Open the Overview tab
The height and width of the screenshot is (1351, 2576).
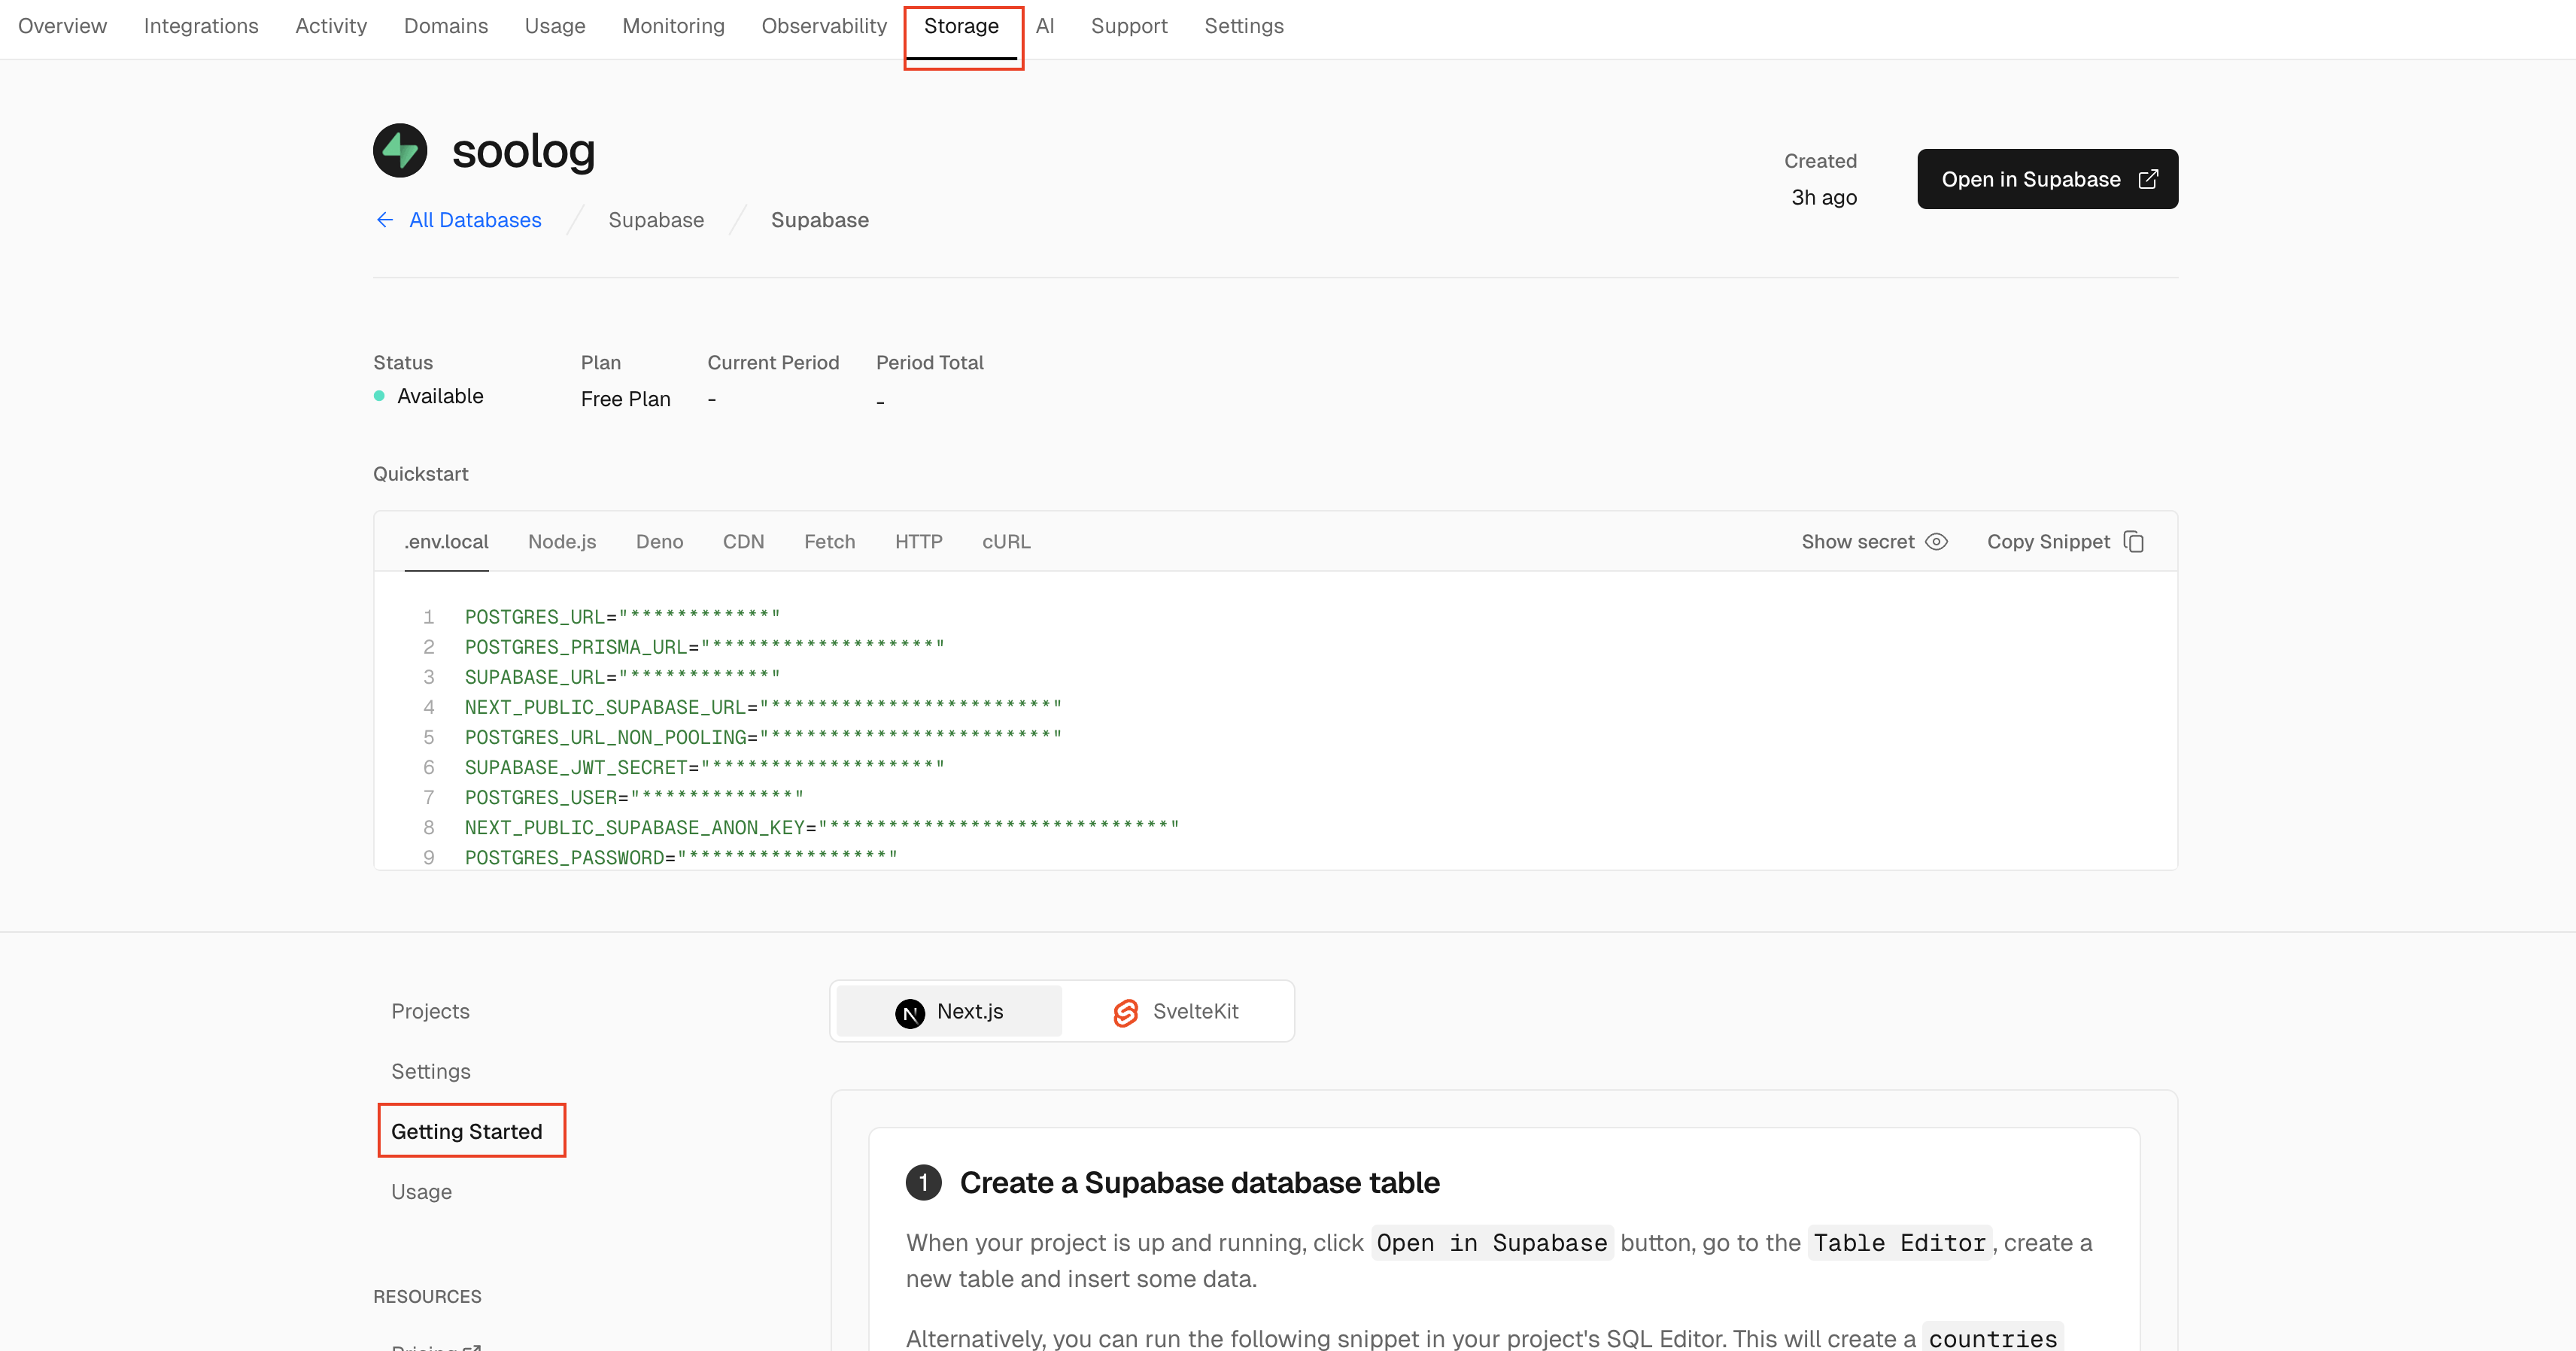(62, 26)
